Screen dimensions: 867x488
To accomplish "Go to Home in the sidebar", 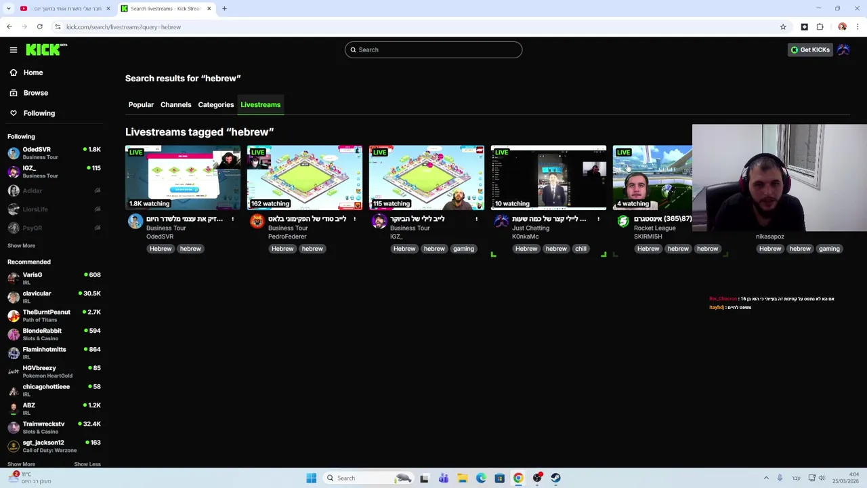I will pos(33,73).
